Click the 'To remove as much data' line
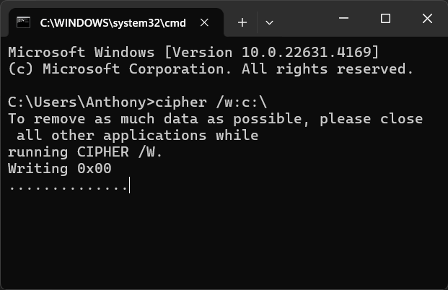Image resolution: width=448 pixels, height=290 pixels. [x=216, y=119]
